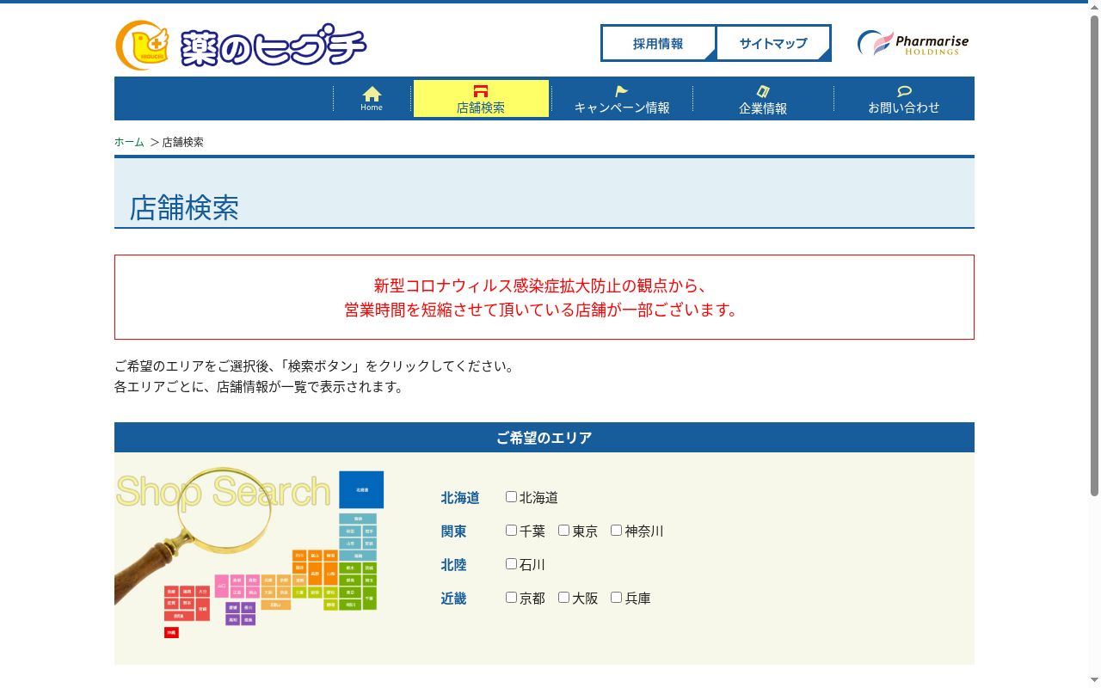Click the 近畿 region label
Image resolution: width=1101 pixels, height=688 pixels.
click(x=454, y=599)
